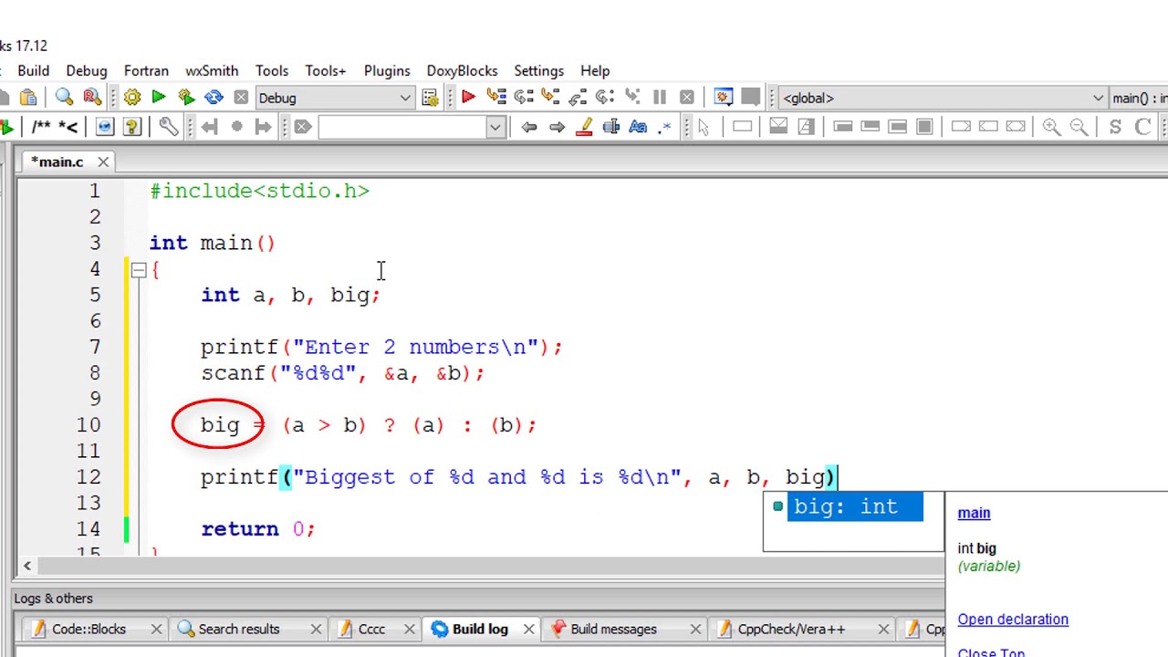Click the incremental search input field

402,127
